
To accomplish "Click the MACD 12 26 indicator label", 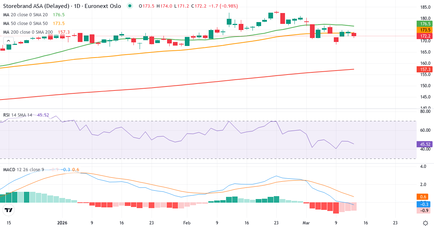I will pos(25,170).
